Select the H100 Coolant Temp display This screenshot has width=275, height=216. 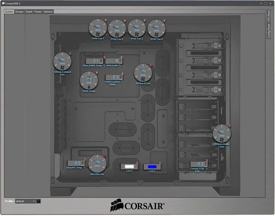pos(114,77)
